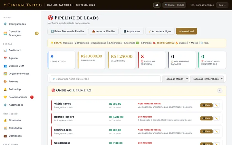Click the cloud sync icon button
This screenshot has height=145, width=232.
(157, 5)
